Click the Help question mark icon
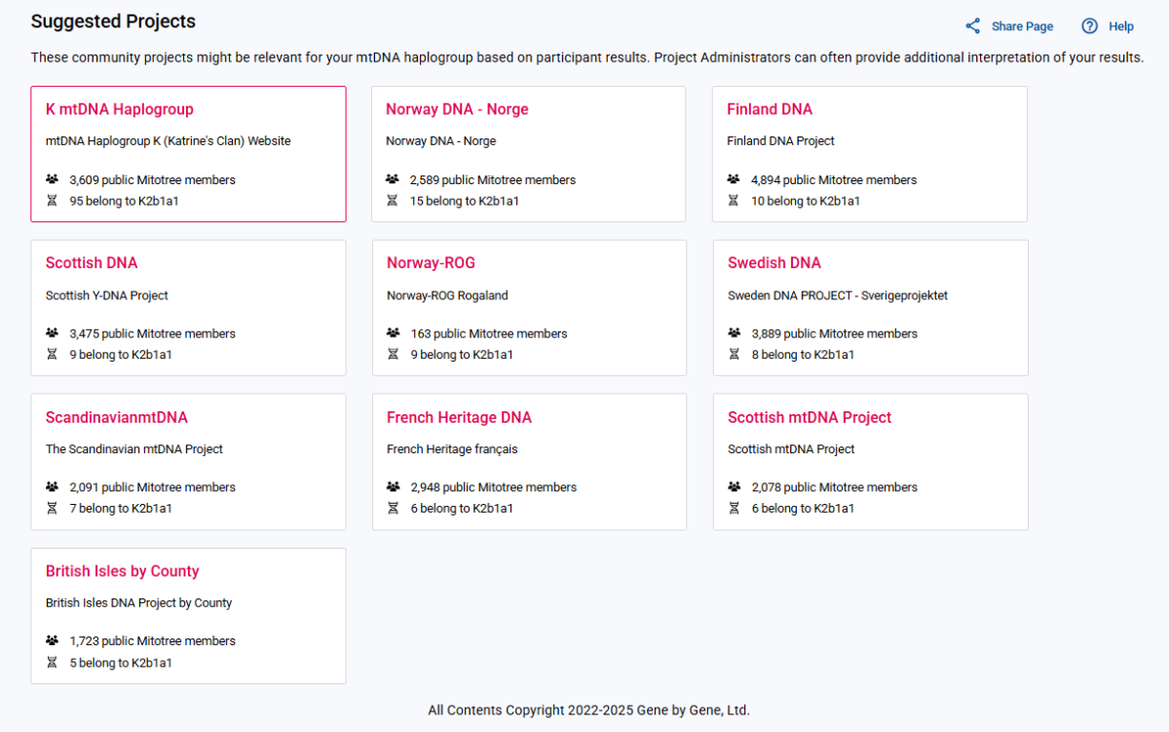The height and width of the screenshot is (732, 1169). [1090, 26]
